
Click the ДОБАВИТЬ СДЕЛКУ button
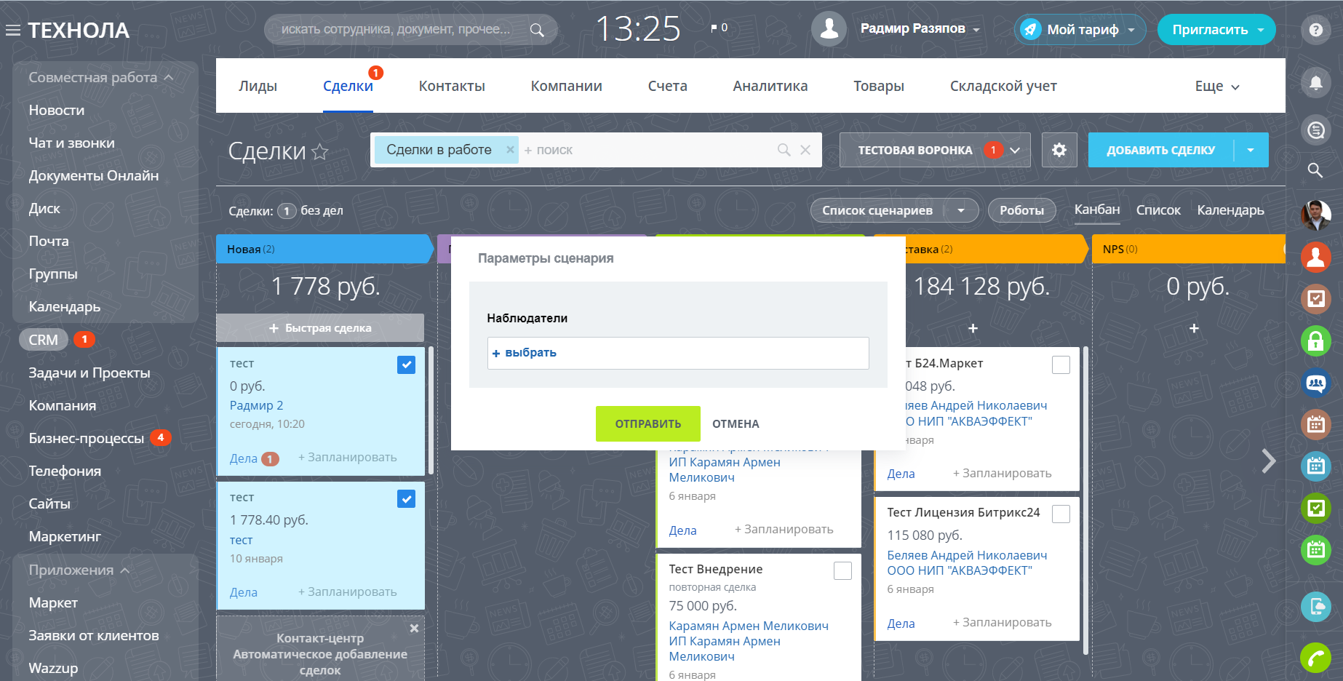(x=1160, y=150)
